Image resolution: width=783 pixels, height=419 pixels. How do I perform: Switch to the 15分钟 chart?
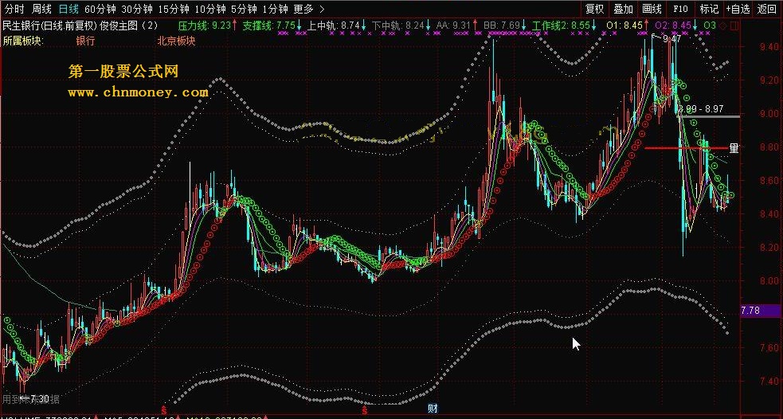click(174, 9)
